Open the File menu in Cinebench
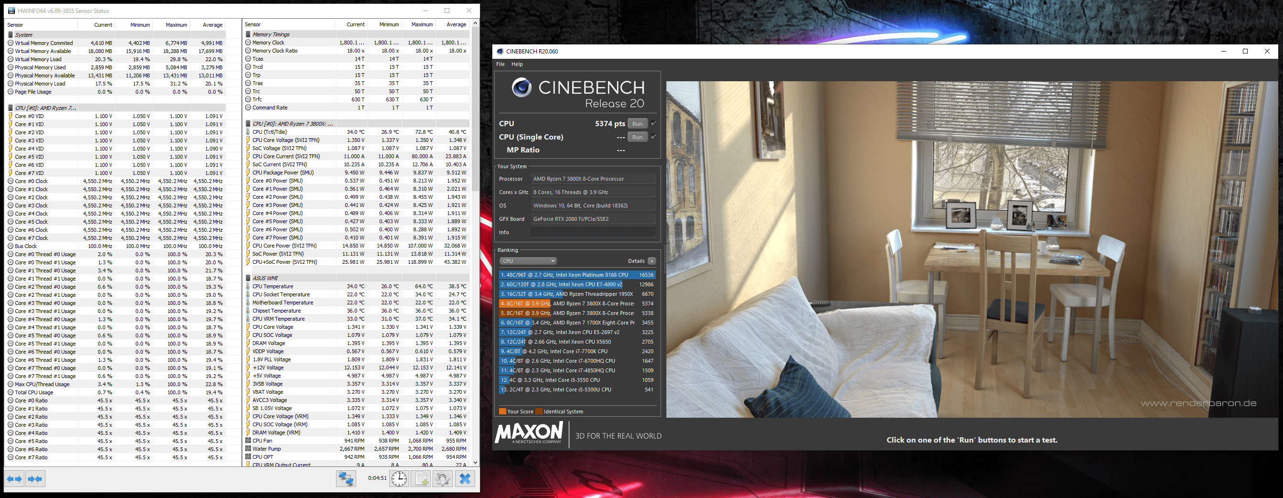 pos(500,64)
